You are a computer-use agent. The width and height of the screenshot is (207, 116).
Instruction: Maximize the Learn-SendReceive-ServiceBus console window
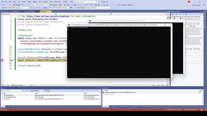165,25
